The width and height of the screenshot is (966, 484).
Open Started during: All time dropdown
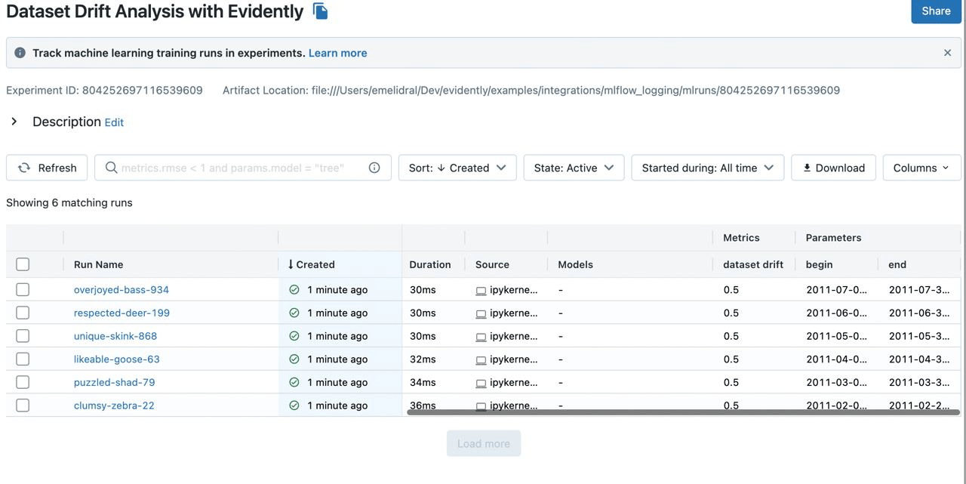[x=708, y=168]
